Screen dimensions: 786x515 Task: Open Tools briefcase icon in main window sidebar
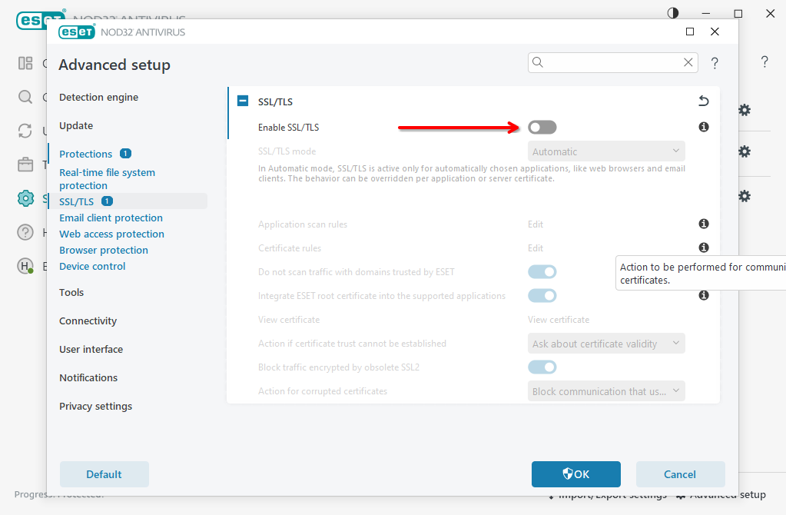click(25, 164)
